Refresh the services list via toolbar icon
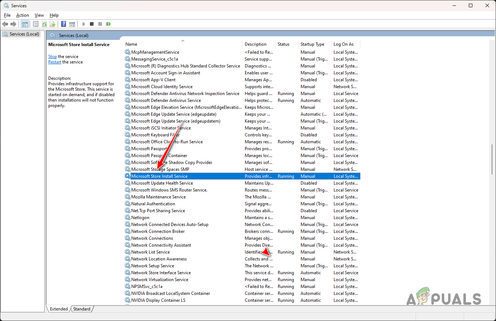This screenshot has height=321, width=496. [44, 24]
